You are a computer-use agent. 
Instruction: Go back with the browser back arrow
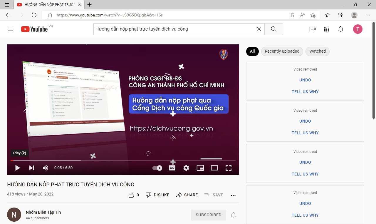click(x=8, y=15)
